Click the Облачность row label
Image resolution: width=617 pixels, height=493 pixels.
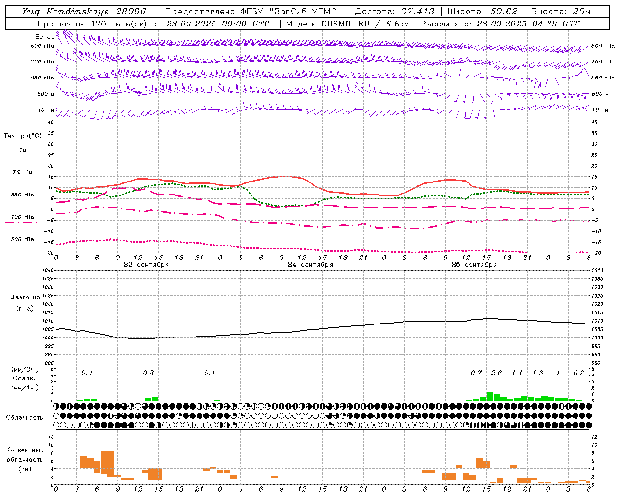(25, 417)
